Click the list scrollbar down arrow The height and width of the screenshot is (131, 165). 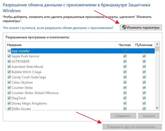(x=157, y=108)
